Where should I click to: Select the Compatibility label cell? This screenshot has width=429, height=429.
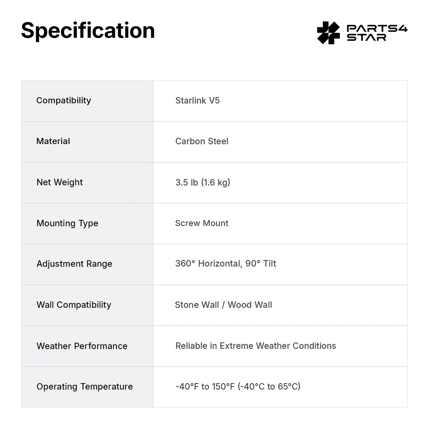(x=87, y=101)
